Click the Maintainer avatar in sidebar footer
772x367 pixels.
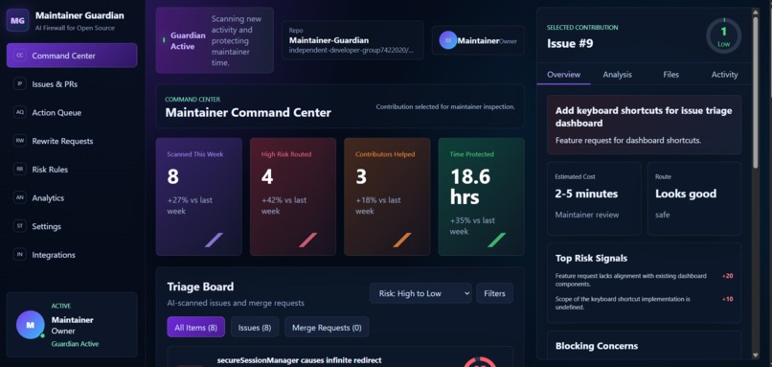tap(31, 325)
